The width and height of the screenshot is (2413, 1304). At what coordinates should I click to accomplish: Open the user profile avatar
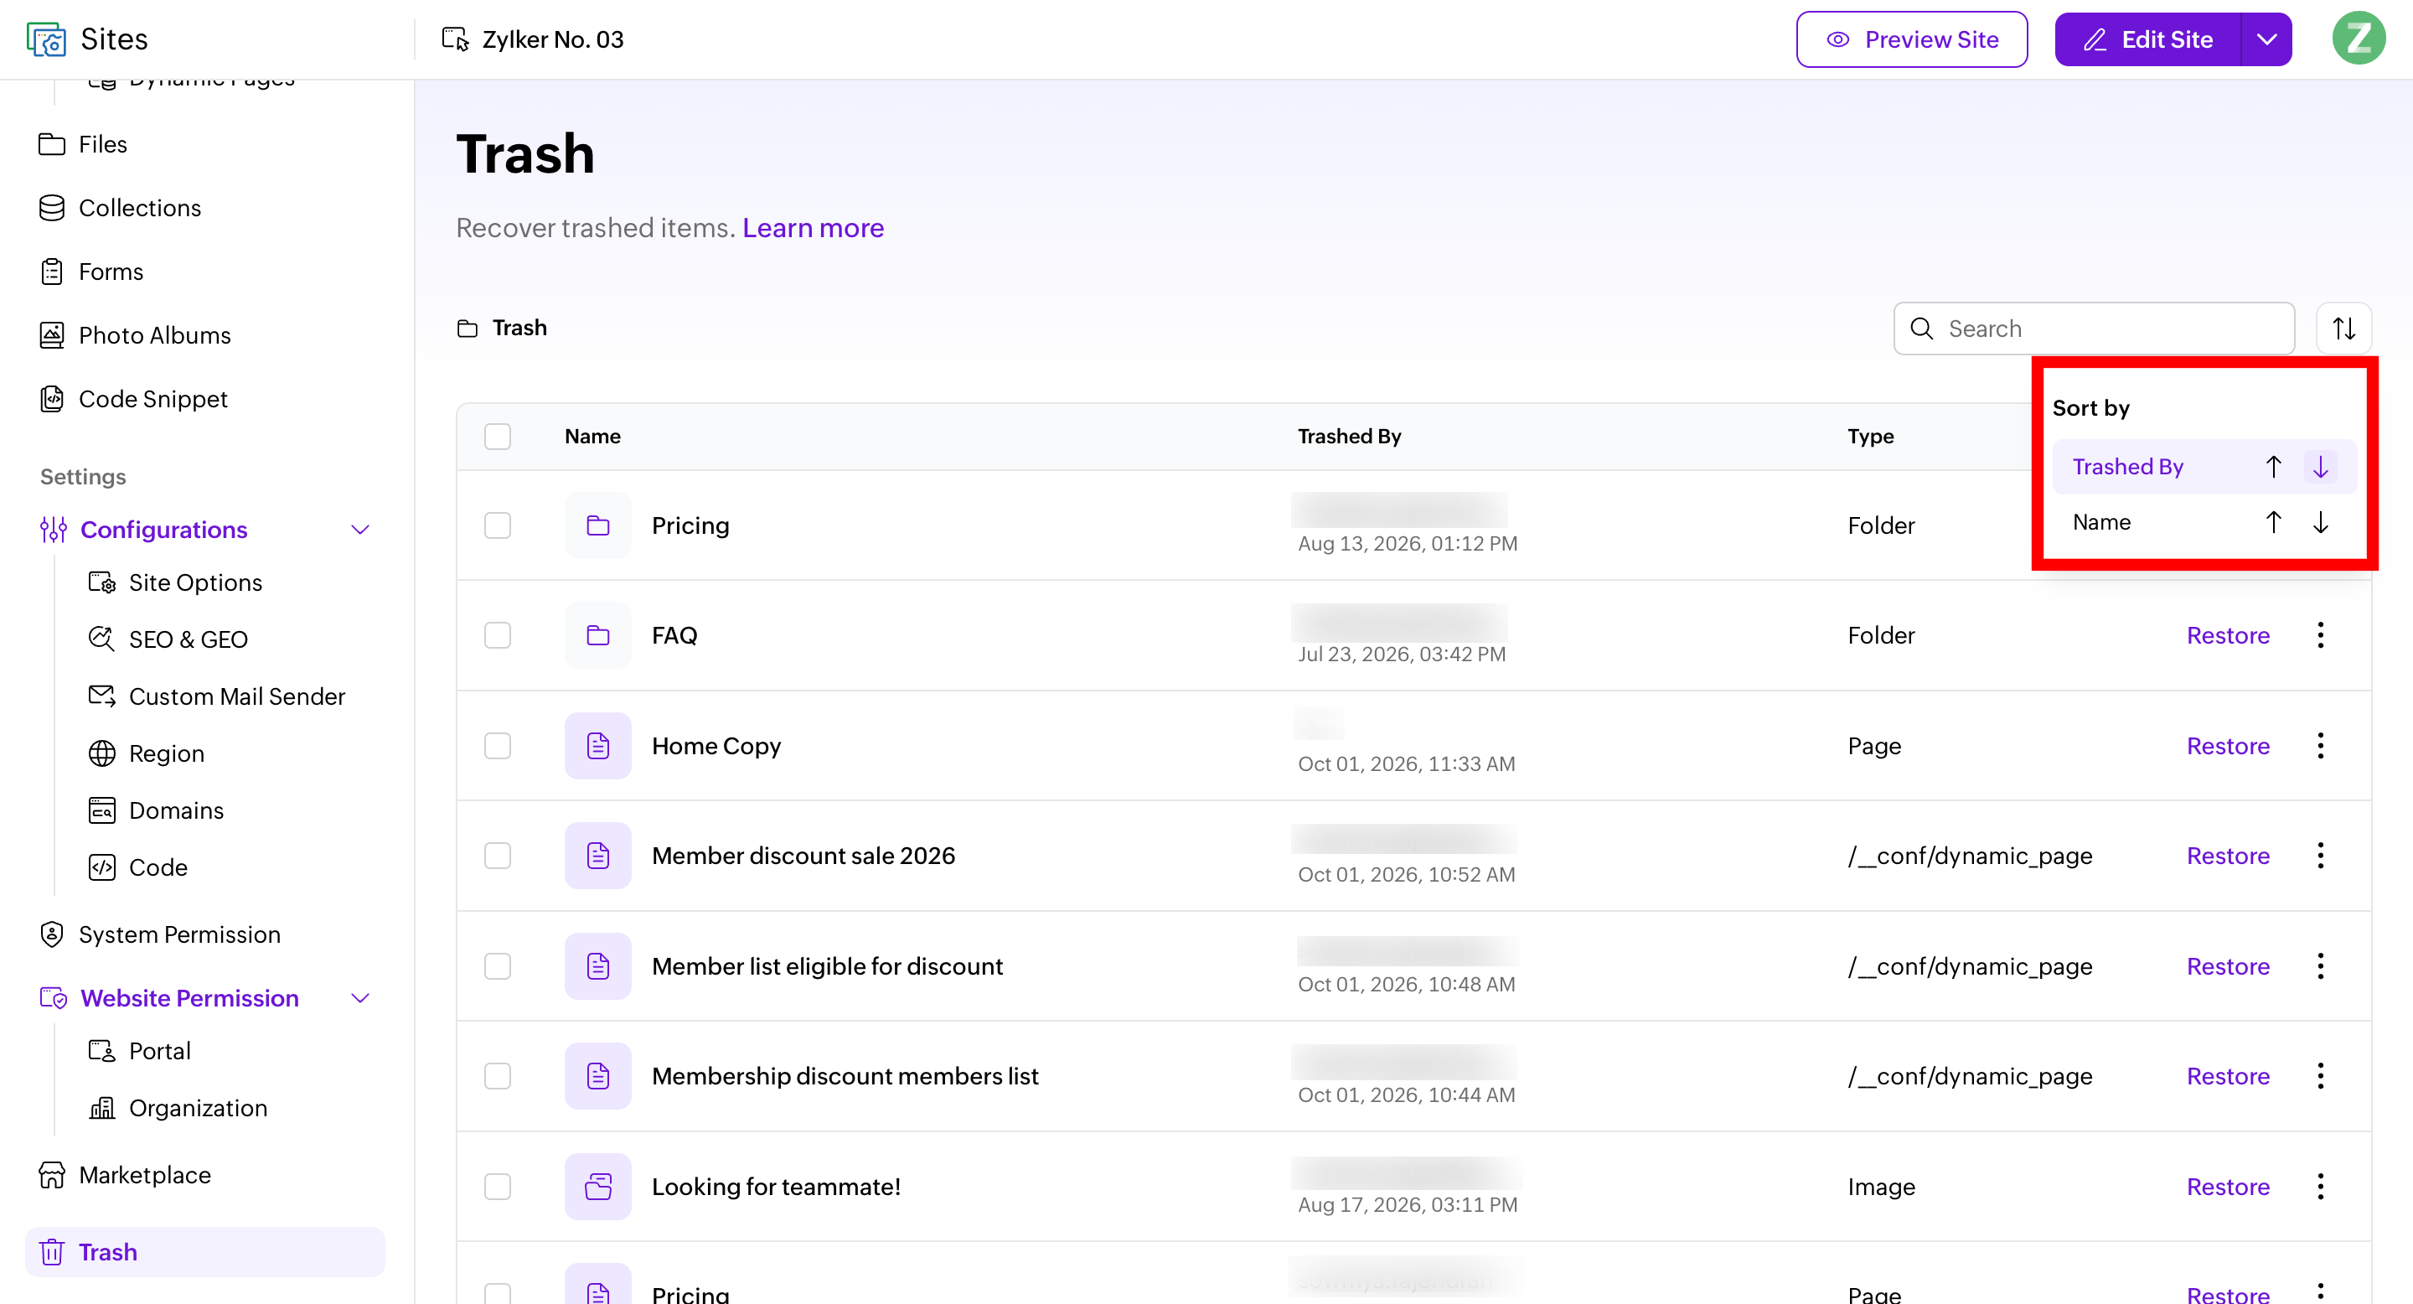2358,39
